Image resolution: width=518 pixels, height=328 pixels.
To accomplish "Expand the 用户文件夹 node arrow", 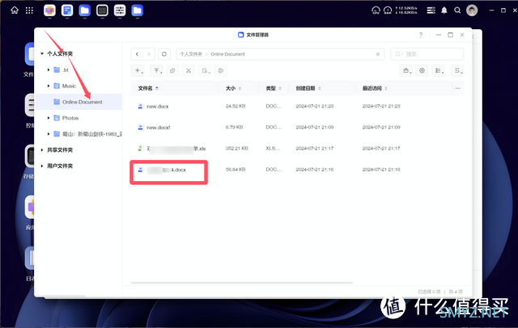I will tap(42, 166).
